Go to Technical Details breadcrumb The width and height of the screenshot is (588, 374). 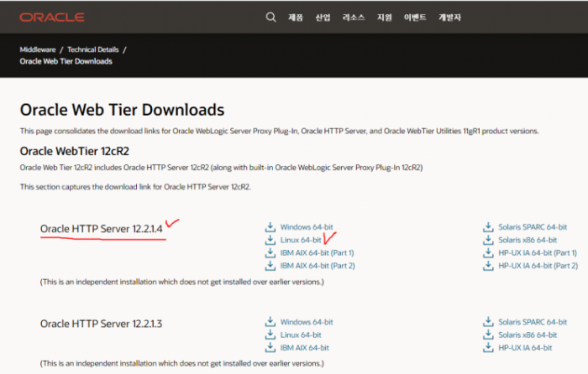93,49
